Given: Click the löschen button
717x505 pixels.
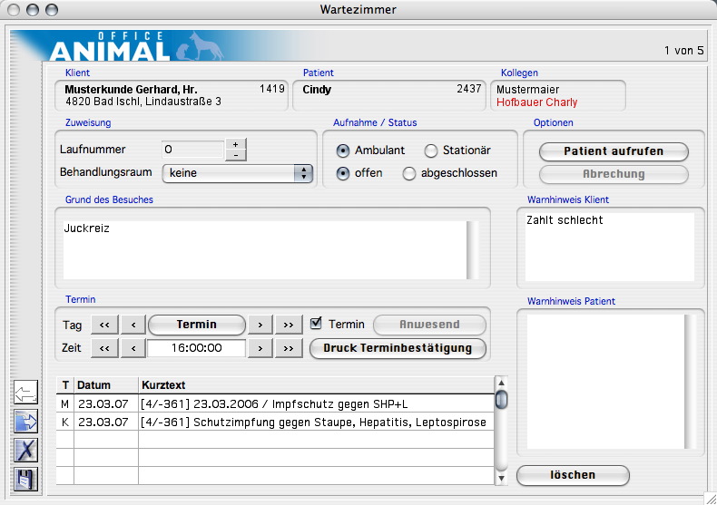Looking at the screenshot, I should (573, 475).
